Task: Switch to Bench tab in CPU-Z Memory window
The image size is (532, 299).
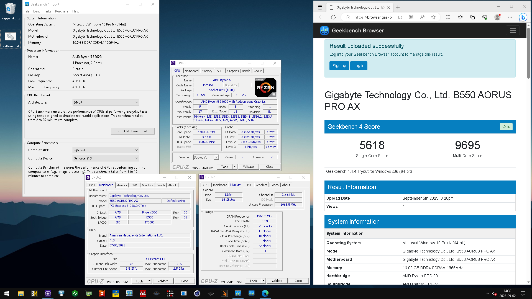Action: point(274,185)
